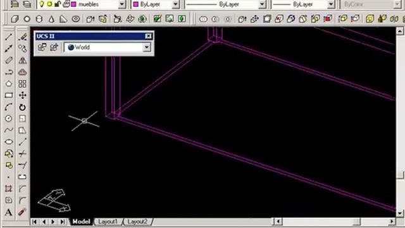Image resolution: width=405 pixels, height=228 pixels.
Task: Jump to first layout tab arrow
Action: [x=34, y=222]
